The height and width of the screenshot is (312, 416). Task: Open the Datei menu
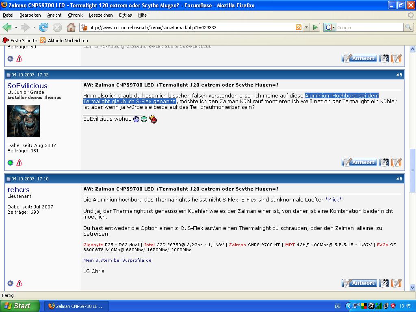(8, 15)
